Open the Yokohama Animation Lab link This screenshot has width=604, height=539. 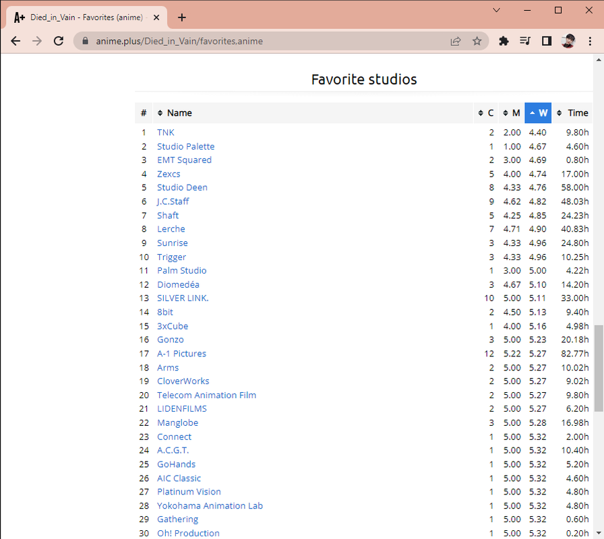[210, 506]
